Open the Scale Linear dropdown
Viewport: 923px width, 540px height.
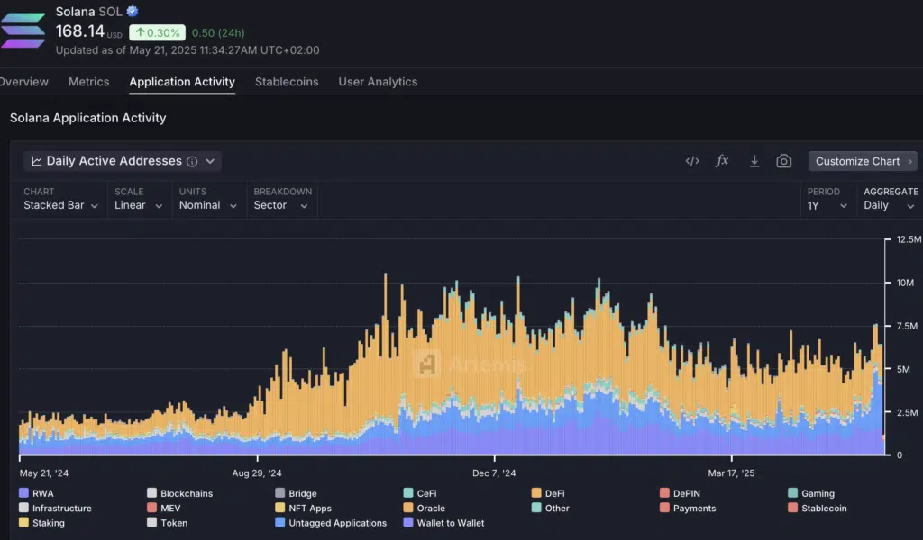click(x=138, y=205)
